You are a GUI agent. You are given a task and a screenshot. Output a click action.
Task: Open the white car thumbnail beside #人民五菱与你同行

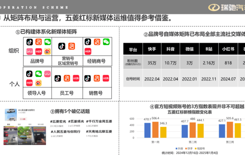(11, 115)
